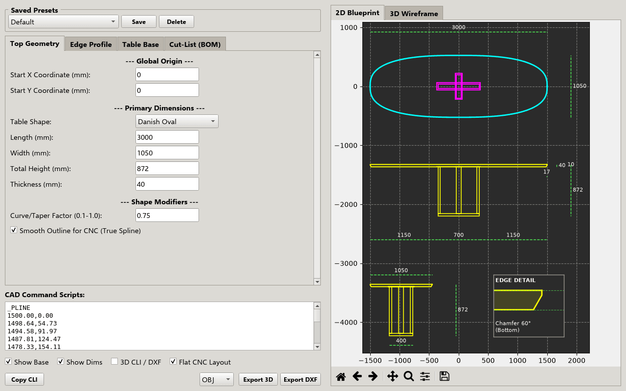Screen dimensions: 626x391
Task: Click the Export 3D button
Action: point(258,379)
